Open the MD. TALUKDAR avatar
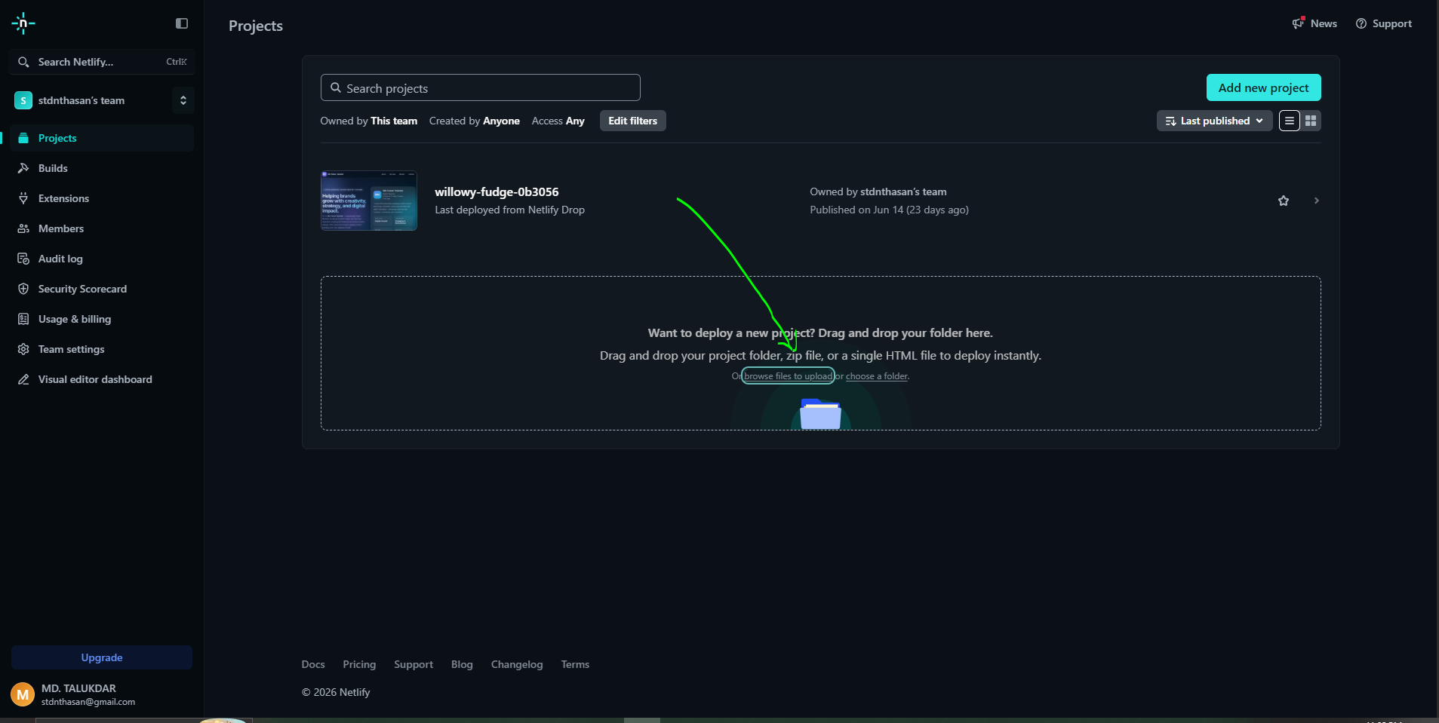The width and height of the screenshot is (1439, 723). pyautogui.click(x=23, y=694)
